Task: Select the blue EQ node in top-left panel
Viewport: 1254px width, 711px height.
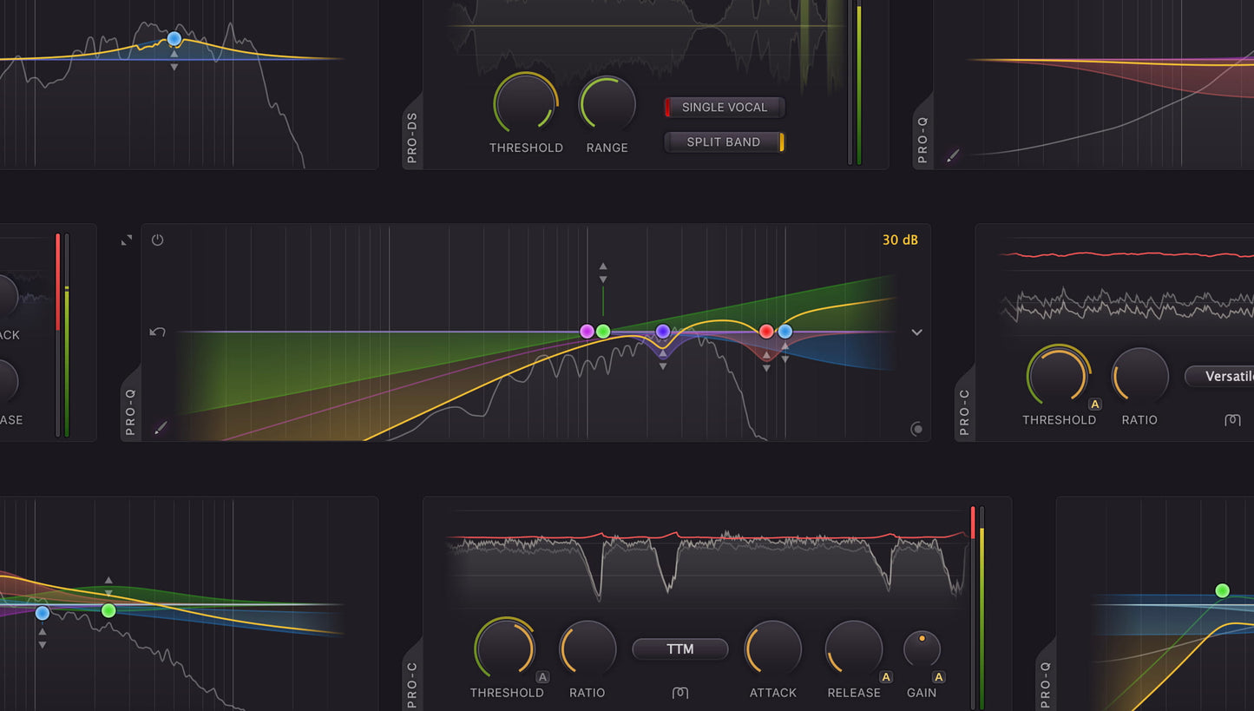Action: [174, 38]
